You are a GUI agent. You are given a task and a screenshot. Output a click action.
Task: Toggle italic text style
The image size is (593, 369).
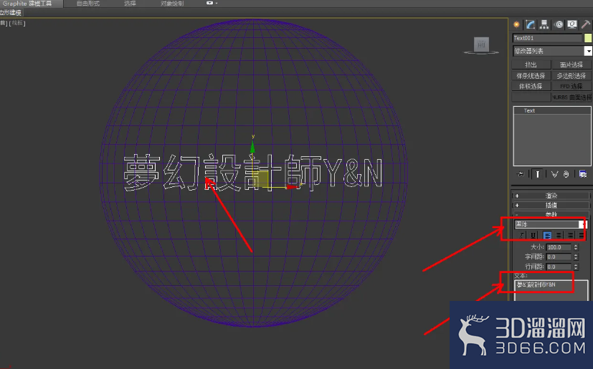(522, 235)
